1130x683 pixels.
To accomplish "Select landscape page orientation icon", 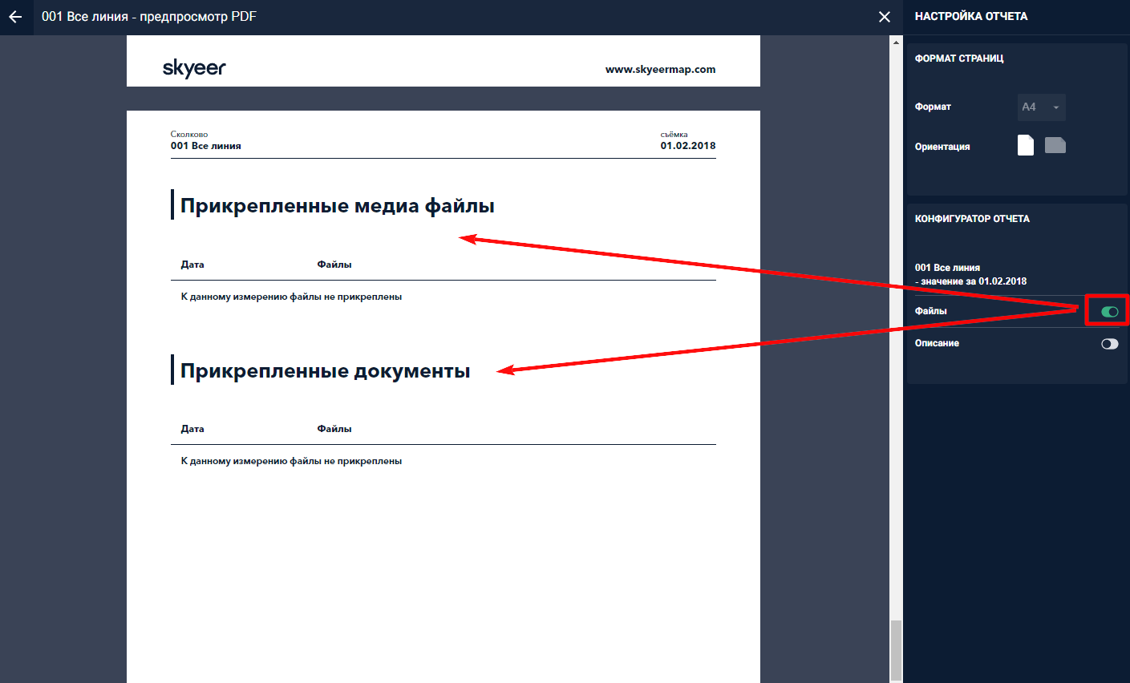I will [x=1055, y=145].
